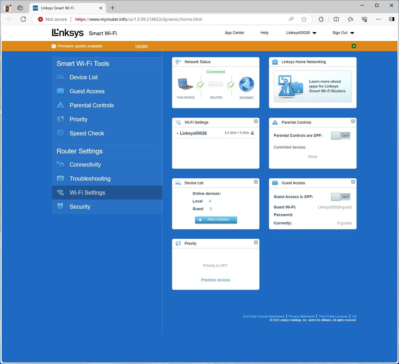Close the Linksys Smart Wi-Fi tab
The height and width of the screenshot is (364, 399).
(101, 8)
